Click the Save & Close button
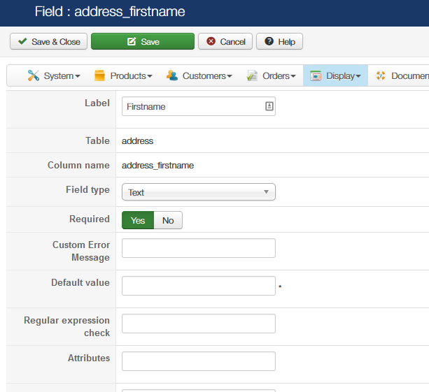This screenshot has width=429, height=392. [49, 41]
